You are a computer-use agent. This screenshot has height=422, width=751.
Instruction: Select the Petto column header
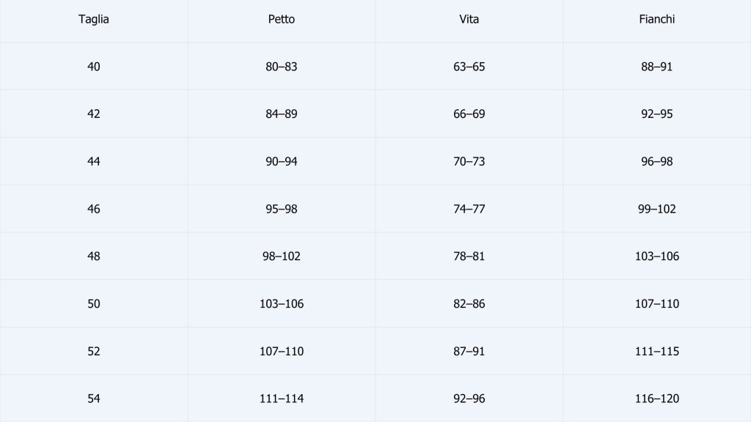[x=282, y=20]
